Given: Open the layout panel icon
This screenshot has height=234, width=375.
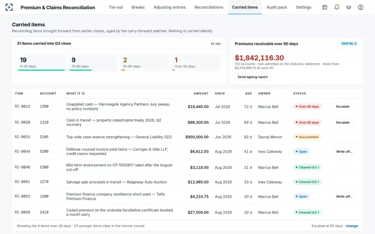Looking at the screenshot, I should coord(325,7).
